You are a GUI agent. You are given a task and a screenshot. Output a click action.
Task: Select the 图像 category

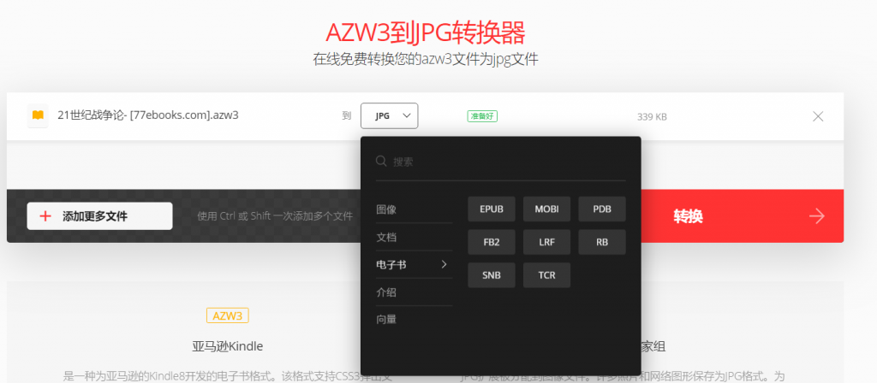(x=386, y=209)
